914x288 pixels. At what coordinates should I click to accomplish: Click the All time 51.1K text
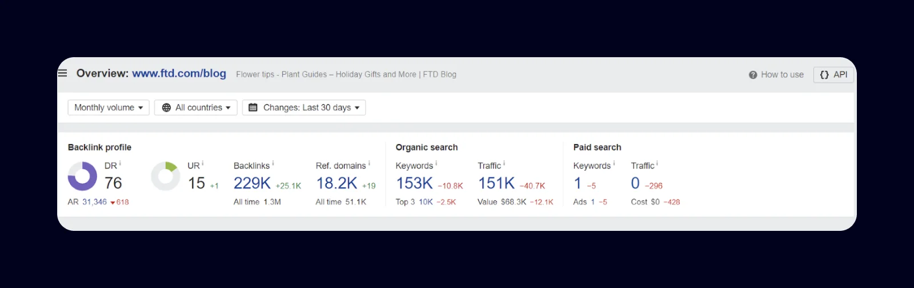coord(341,202)
